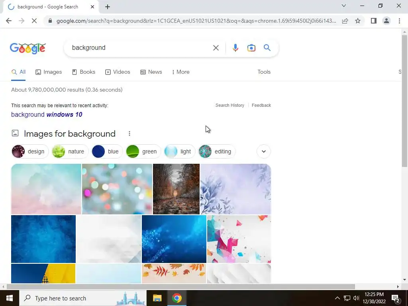Open the background windows 10 suggestion
408x306 pixels.
(x=47, y=114)
